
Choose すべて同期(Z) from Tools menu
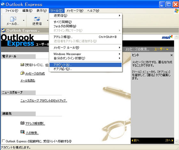(x=86, y=22)
